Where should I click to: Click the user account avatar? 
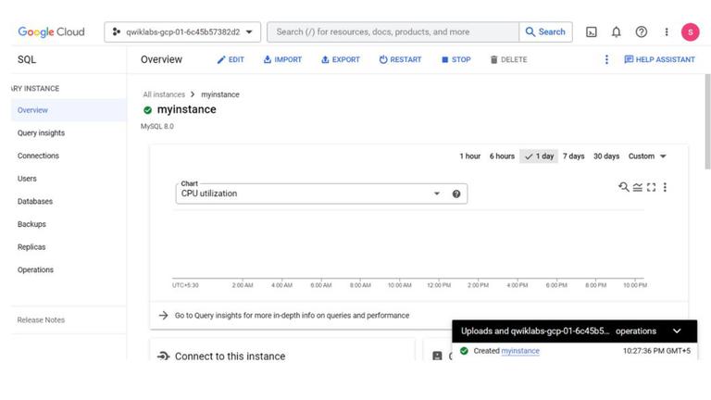(690, 32)
